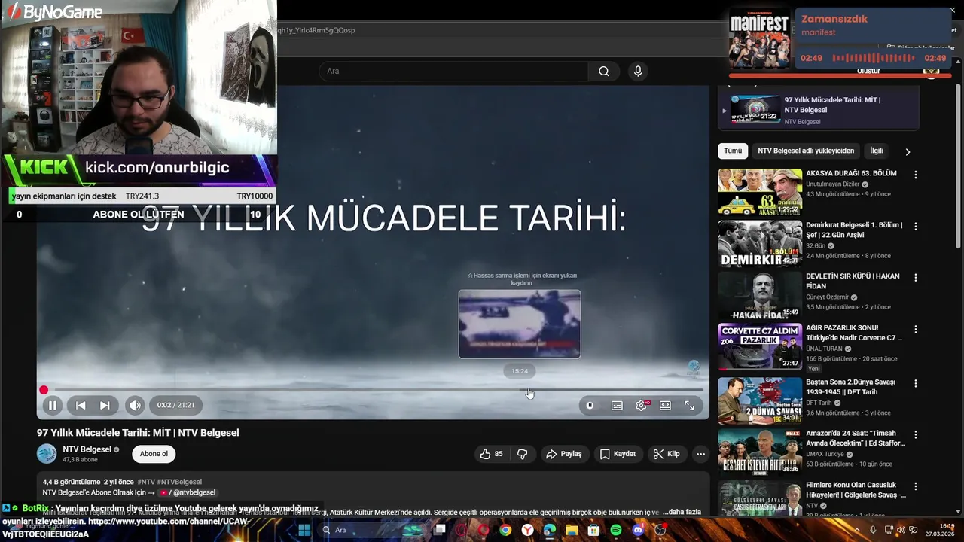964x542 pixels.
Task: Enter fullscreen mode on the video
Action: [689, 405]
